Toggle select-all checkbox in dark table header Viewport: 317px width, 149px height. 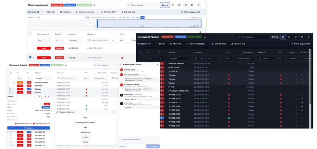pyautogui.click(x=141, y=52)
